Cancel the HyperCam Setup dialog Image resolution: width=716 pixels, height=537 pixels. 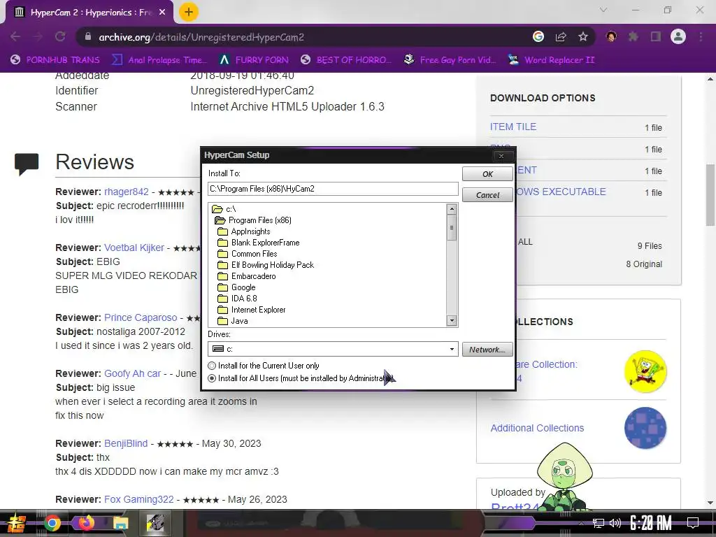[x=487, y=195]
